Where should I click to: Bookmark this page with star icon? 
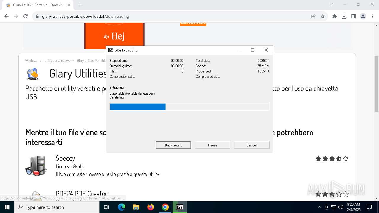[x=323, y=16]
